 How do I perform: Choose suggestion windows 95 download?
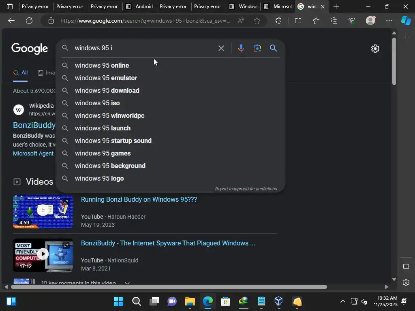click(x=171, y=90)
